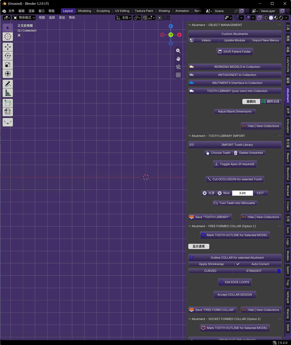This screenshot has height=345, width=291.
Task: Choose the Rotate tool
Action: coord(8,56)
